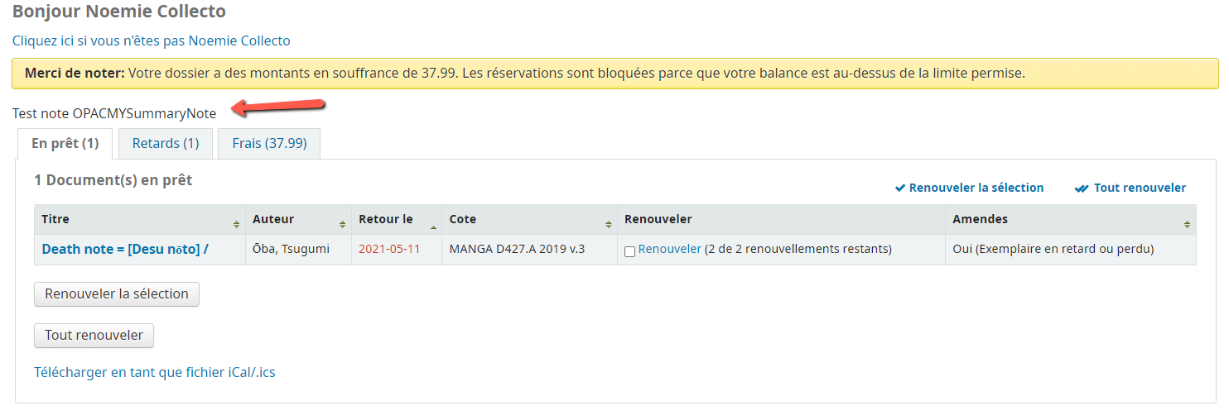Click the Cote column header

(x=463, y=219)
